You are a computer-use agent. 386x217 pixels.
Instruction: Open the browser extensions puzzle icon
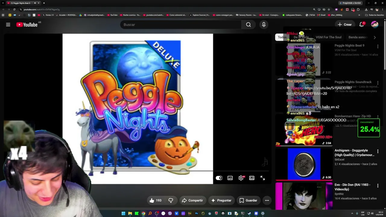pos(358,9)
